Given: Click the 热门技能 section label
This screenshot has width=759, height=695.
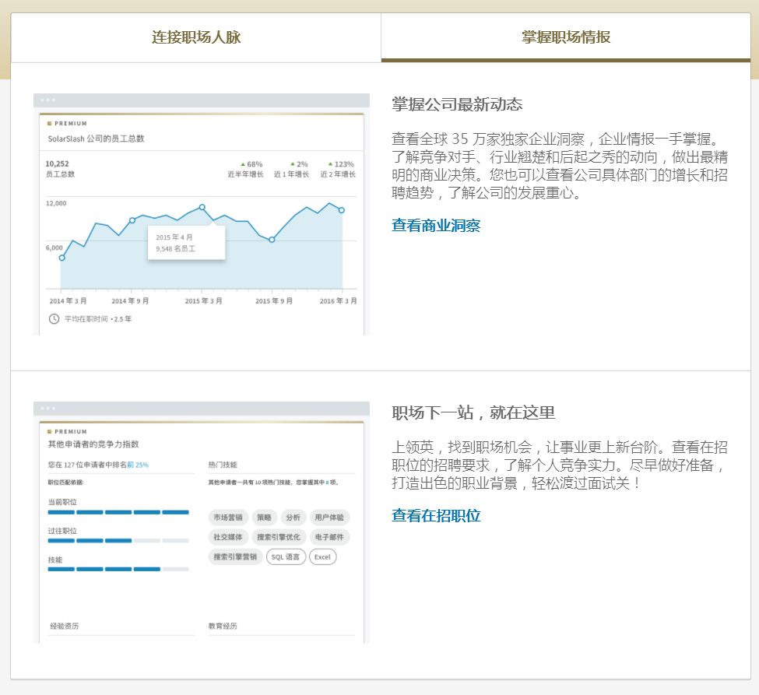Looking at the screenshot, I should point(223,465).
